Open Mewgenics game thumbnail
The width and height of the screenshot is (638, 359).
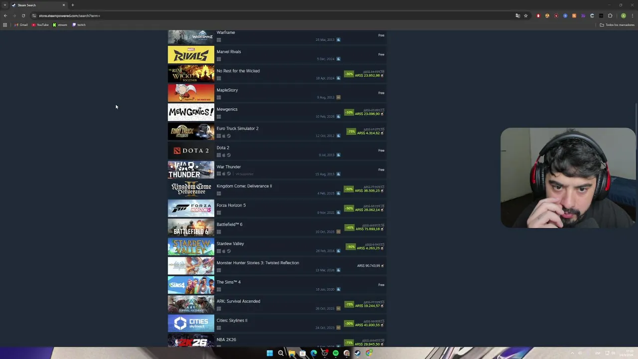click(x=191, y=113)
